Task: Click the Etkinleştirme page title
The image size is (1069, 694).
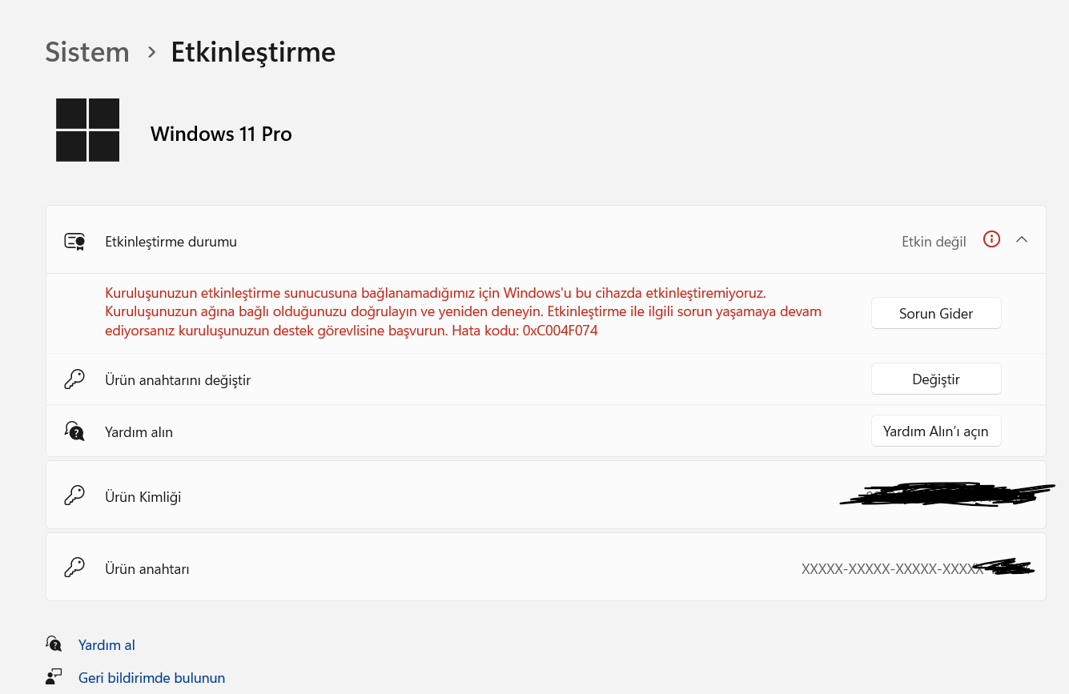Action: 253,52
